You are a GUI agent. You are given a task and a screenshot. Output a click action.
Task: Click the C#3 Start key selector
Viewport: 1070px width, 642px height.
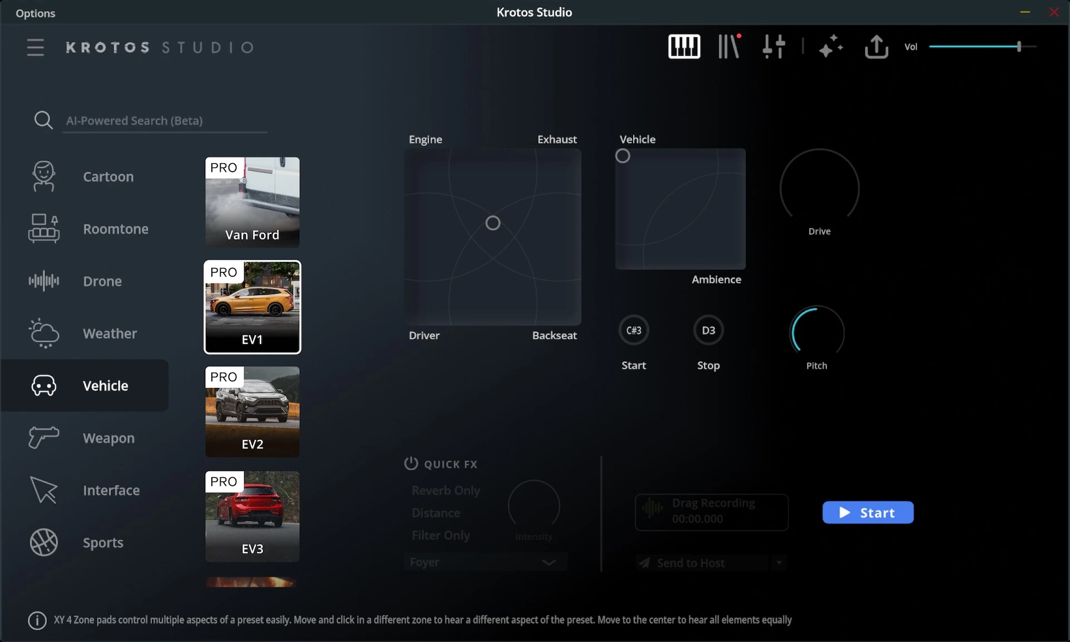pos(634,330)
